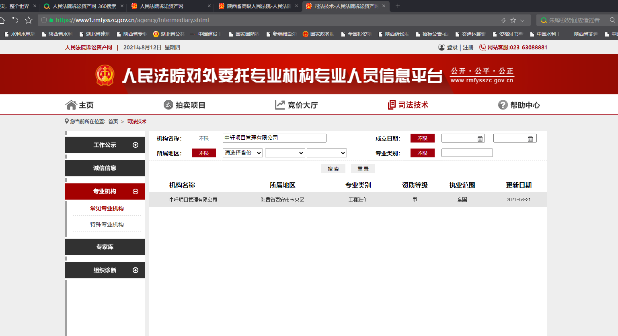
Task: Toggle 不限 for 成立日期 filter
Action: [422, 138]
